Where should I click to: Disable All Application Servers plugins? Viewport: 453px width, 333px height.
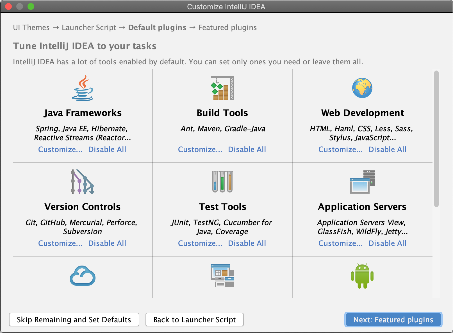pos(387,243)
